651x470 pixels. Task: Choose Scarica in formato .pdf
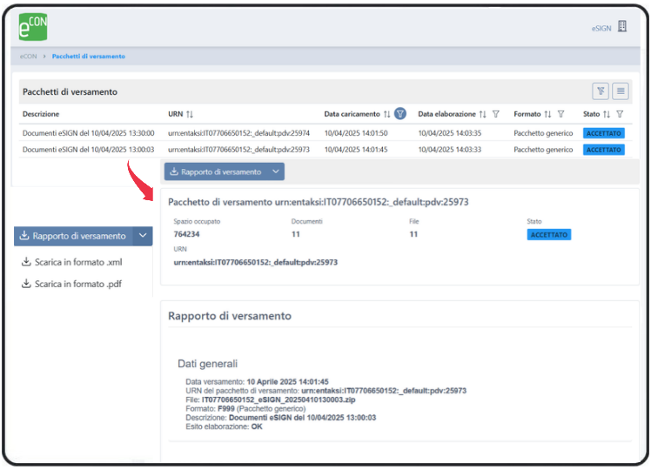[72, 284]
